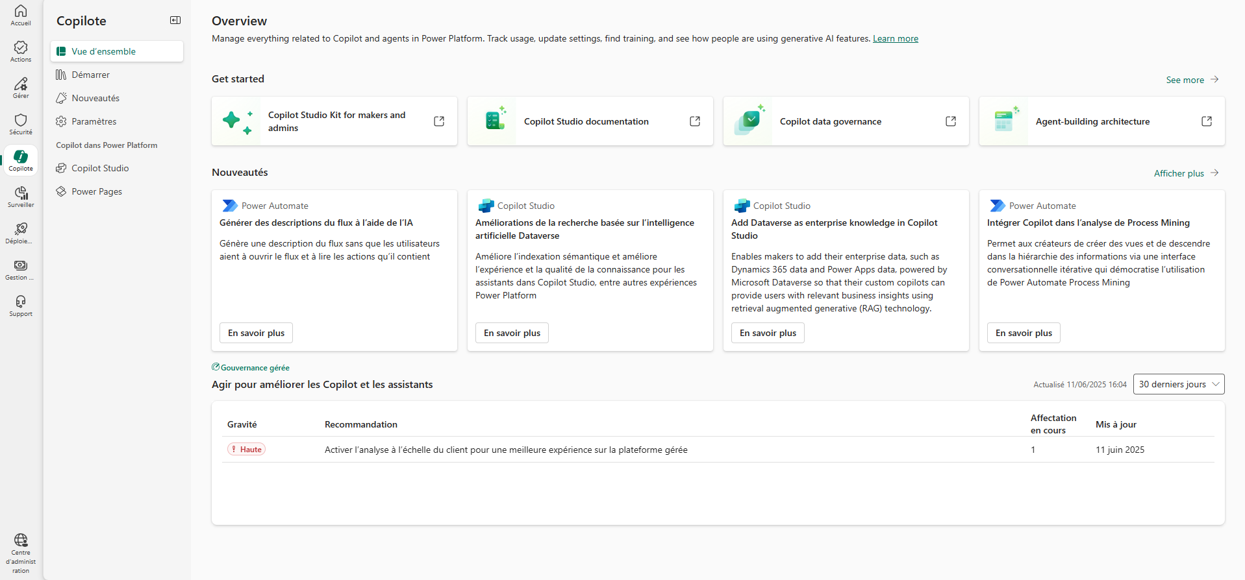Screen dimensions: 1245x580
Task: Click Copilot Studio logo on Dataverse search card
Action: (x=486, y=206)
